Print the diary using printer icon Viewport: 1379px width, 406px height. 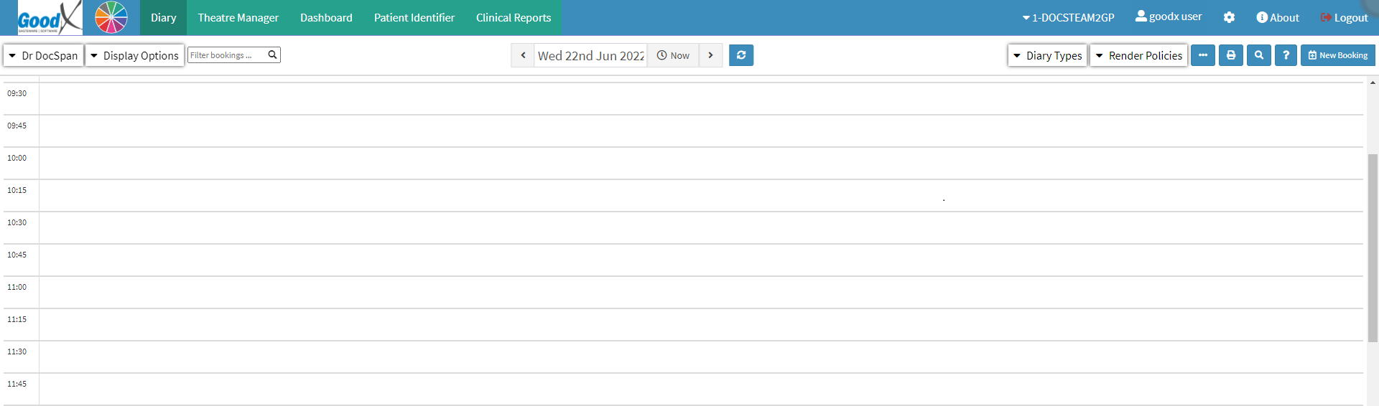[1231, 55]
